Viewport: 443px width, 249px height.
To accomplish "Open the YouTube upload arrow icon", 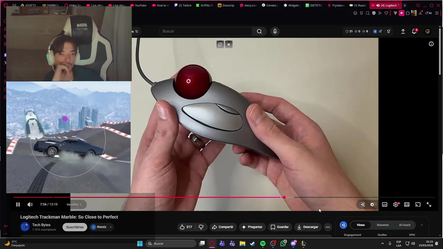I will (x=403, y=31).
